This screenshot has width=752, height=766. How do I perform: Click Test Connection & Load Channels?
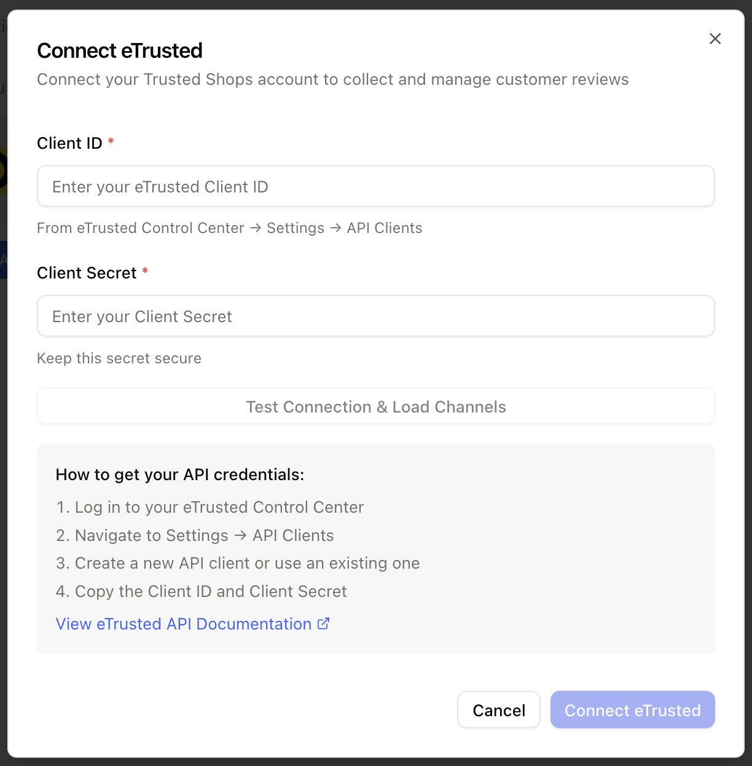[376, 406]
